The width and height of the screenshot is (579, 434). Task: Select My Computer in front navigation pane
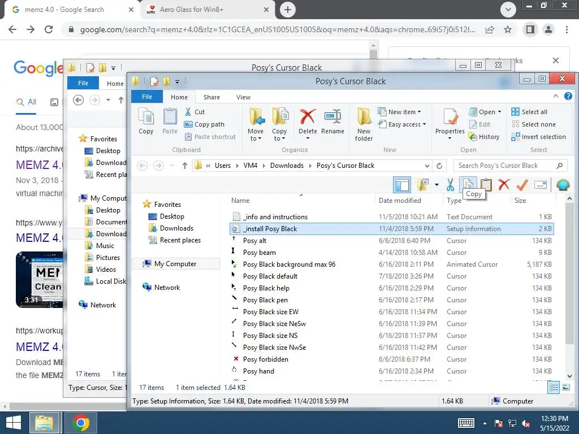tap(175, 264)
